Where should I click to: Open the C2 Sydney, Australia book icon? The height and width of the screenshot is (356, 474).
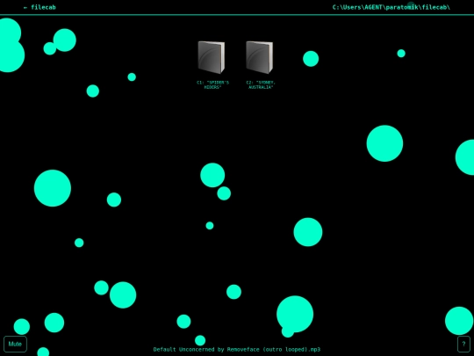(259, 57)
